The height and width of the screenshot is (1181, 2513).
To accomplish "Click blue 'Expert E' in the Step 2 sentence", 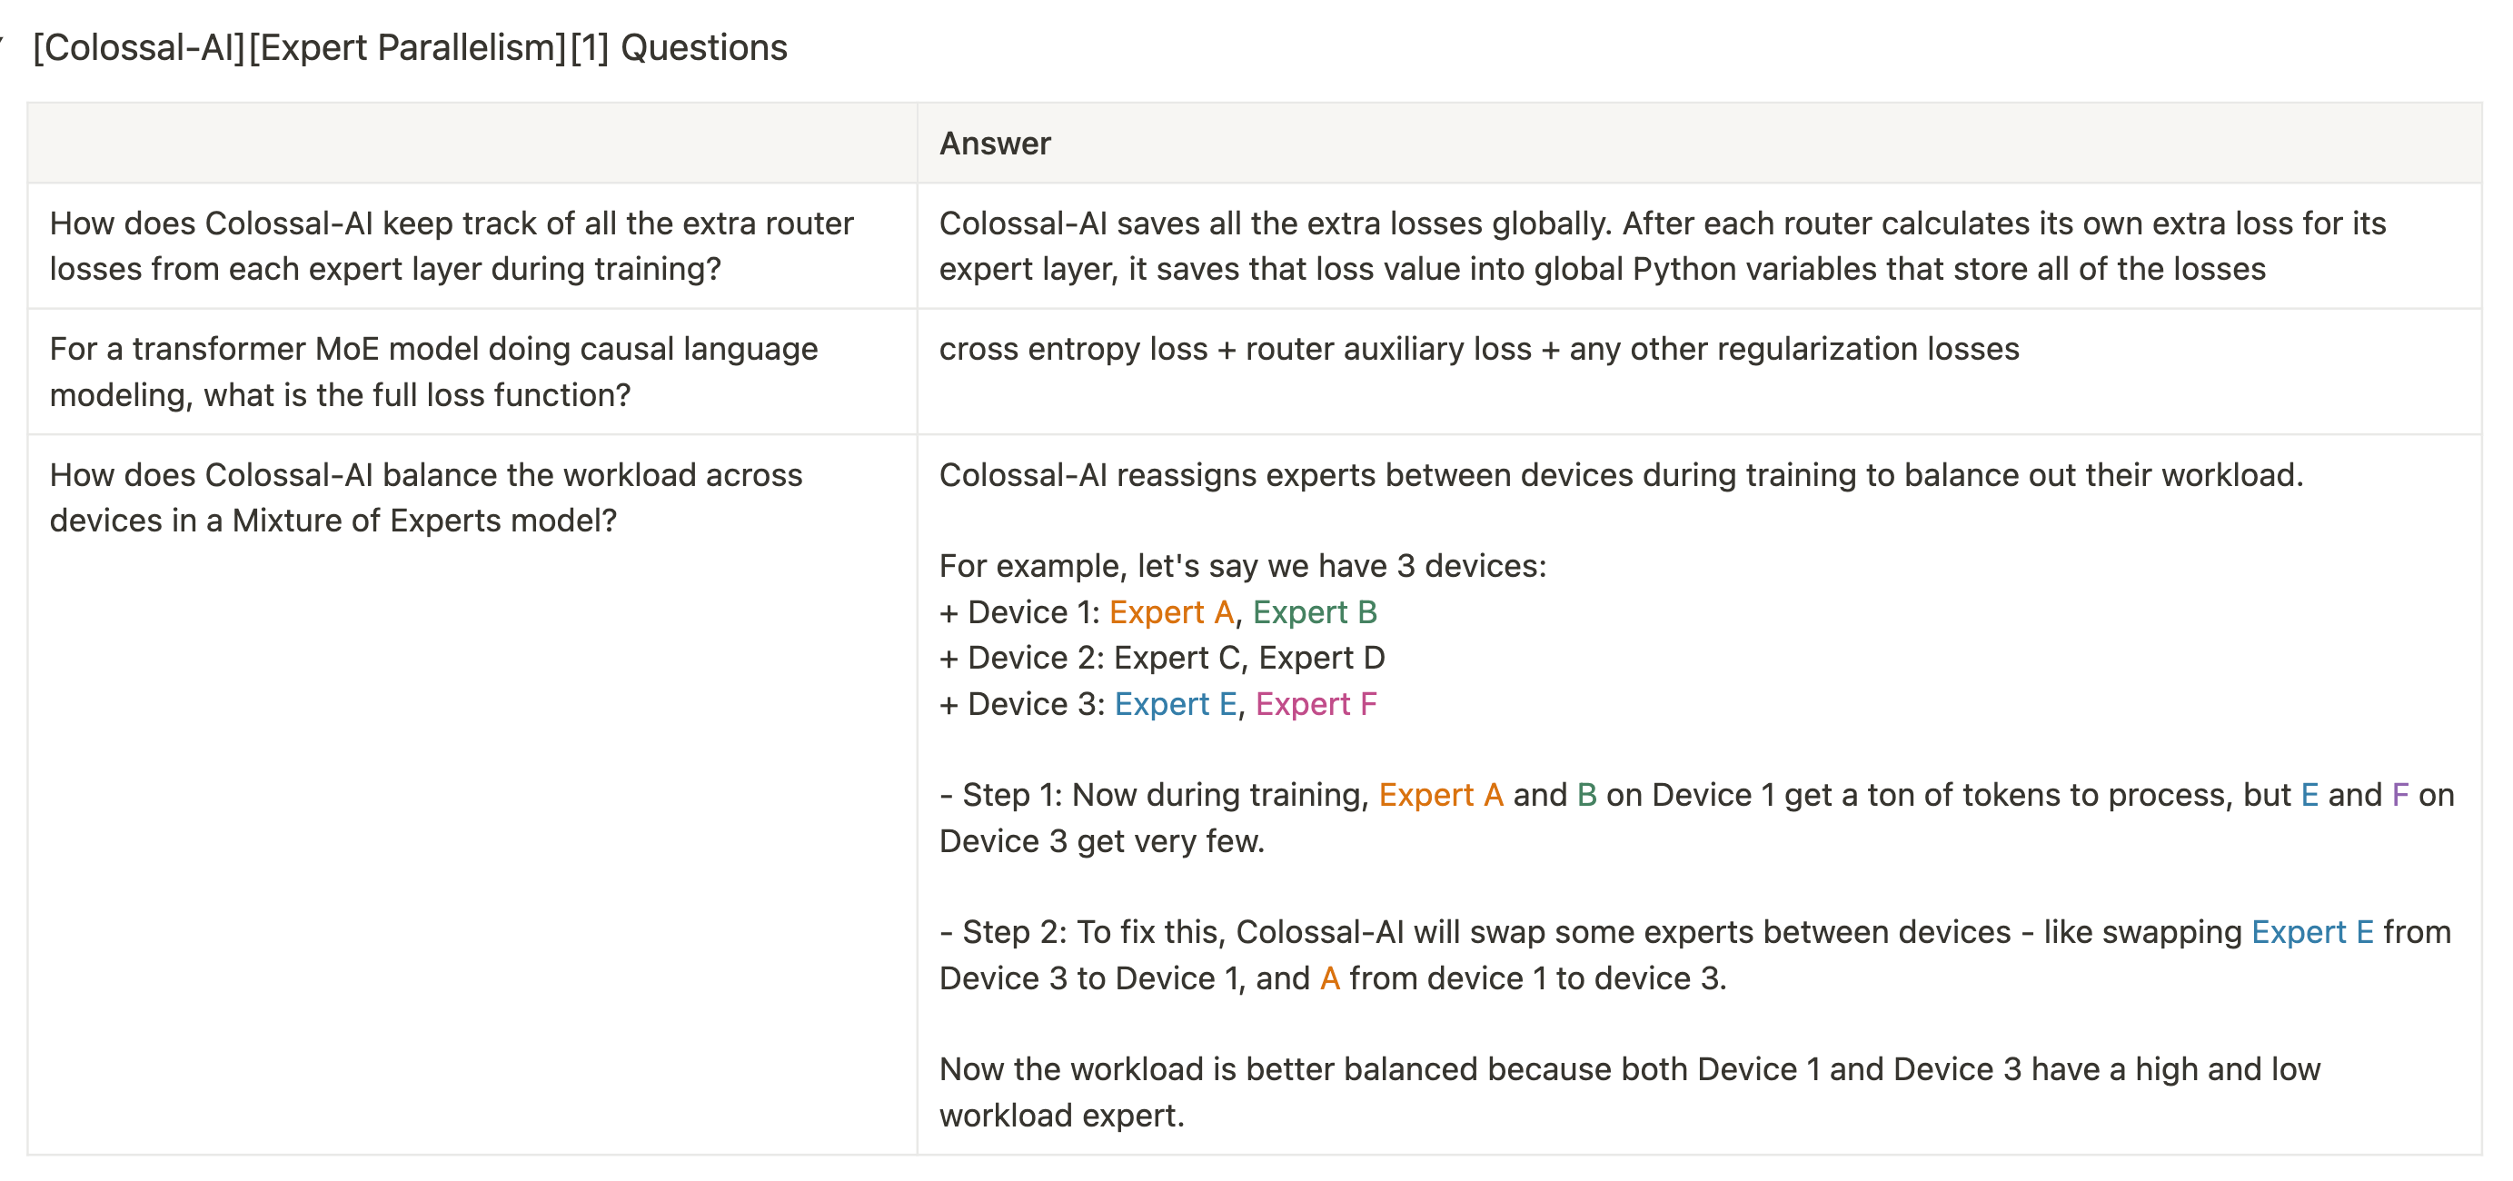I will pyautogui.click(x=2312, y=932).
